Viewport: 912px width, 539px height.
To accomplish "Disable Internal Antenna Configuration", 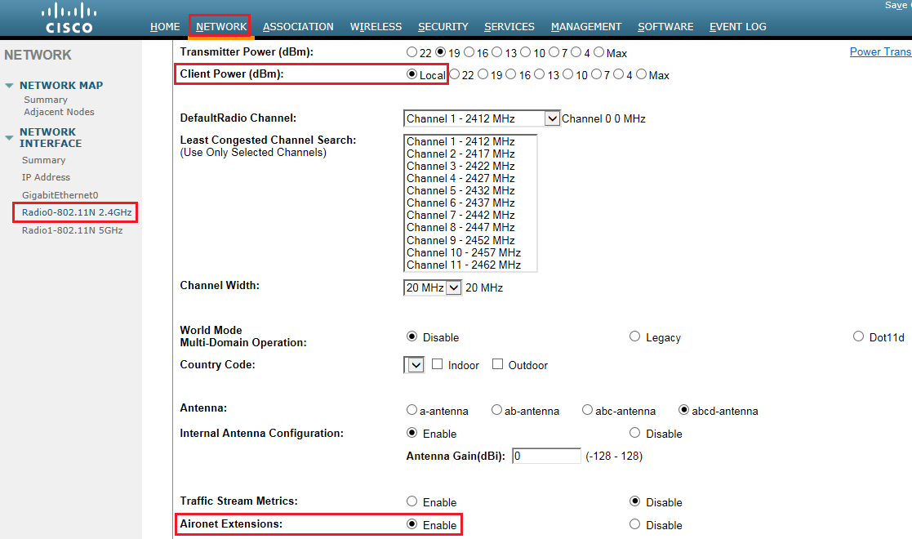I will click(634, 433).
